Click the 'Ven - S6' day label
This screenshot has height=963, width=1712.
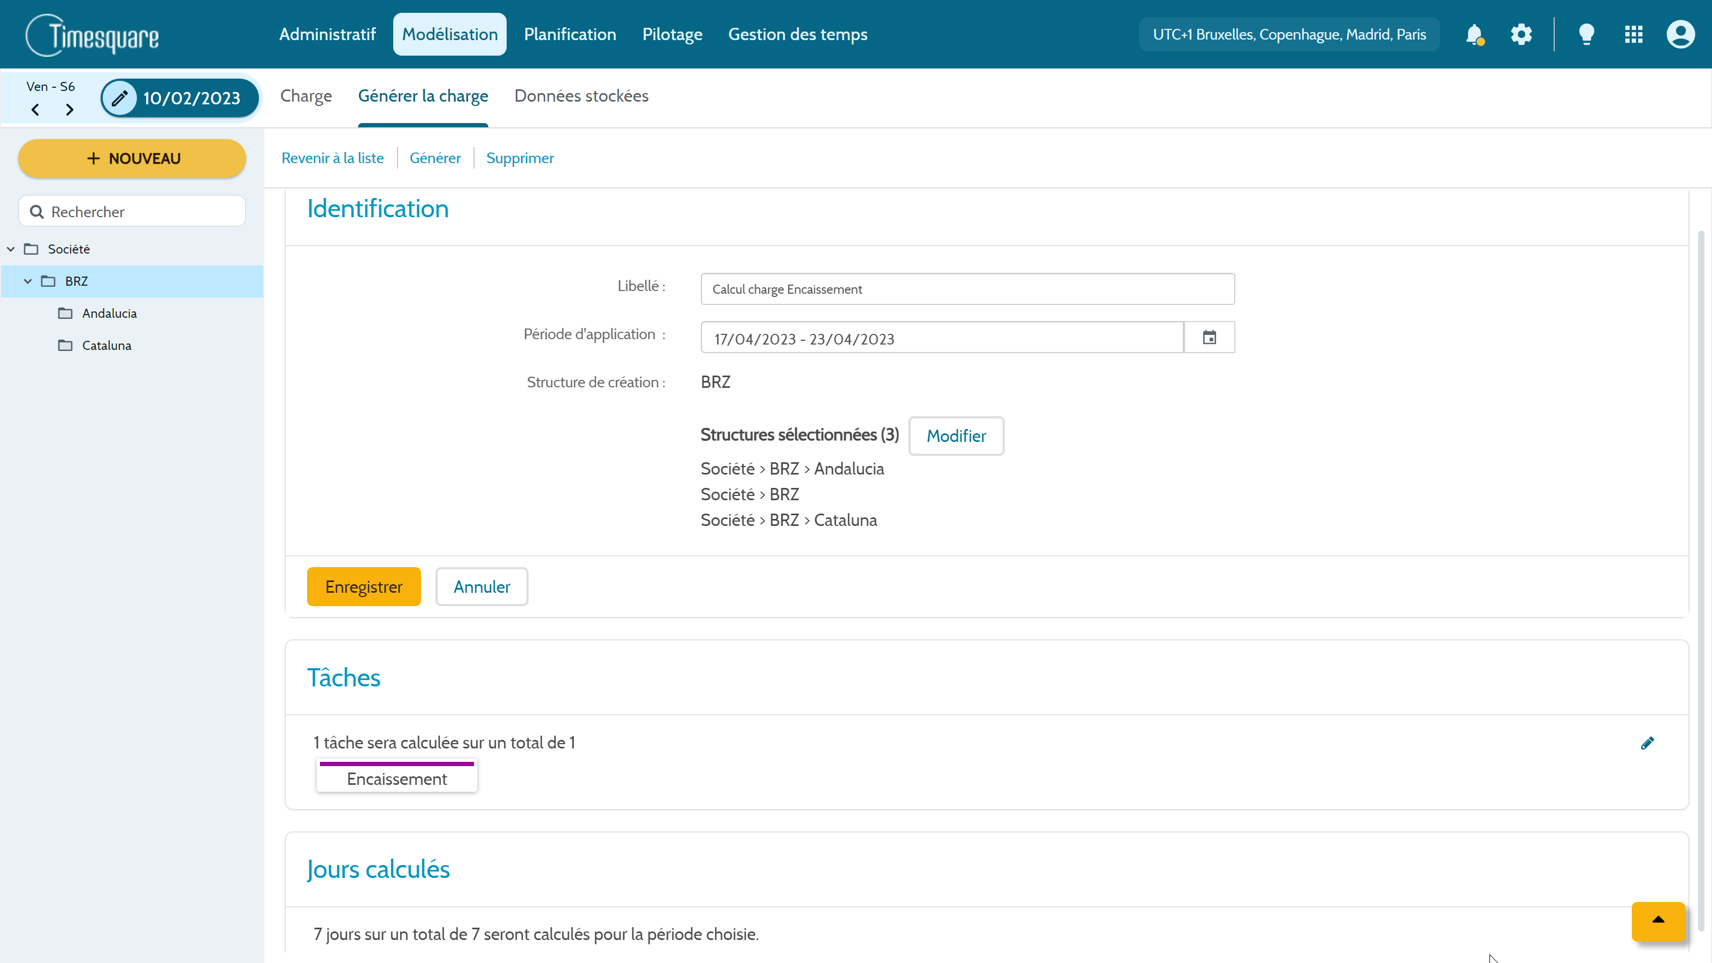[50, 86]
